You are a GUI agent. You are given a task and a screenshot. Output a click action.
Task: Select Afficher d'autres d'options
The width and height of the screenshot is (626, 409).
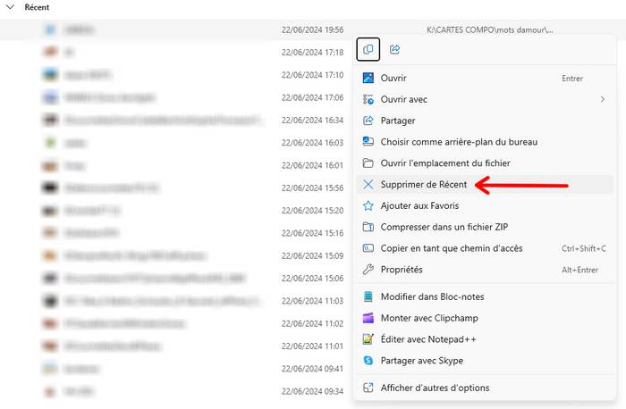pos(485,388)
